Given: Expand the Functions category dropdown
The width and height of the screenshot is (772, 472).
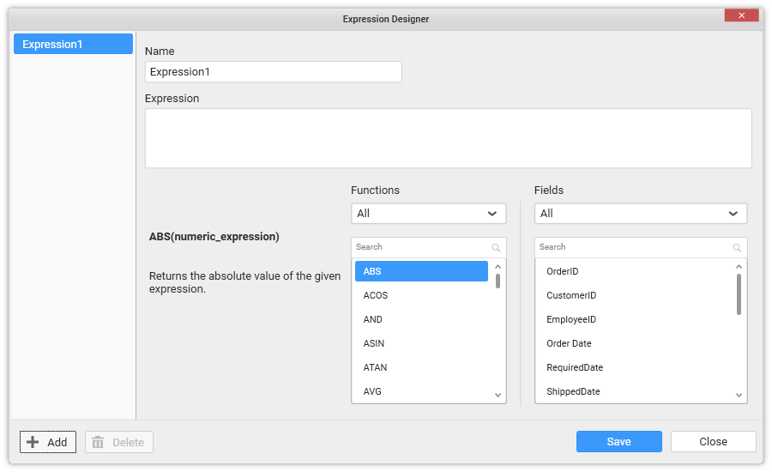Looking at the screenshot, I should click(x=428, y=213).
